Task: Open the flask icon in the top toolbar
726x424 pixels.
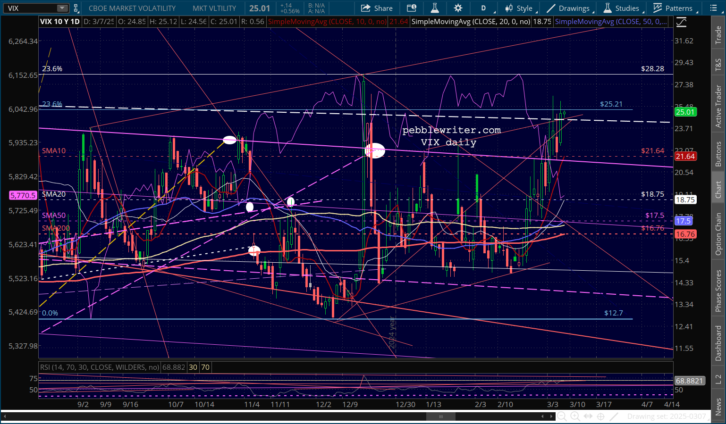Action: (x=435, y=8)
